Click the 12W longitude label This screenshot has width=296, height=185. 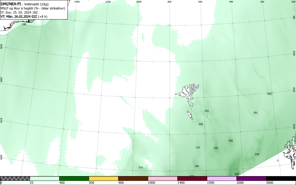(x=108, y=2)
